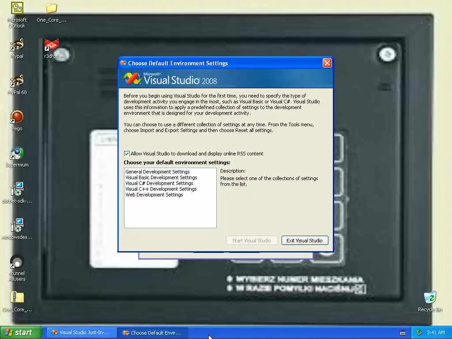Select Web Development Settings

tap(154, 195)
